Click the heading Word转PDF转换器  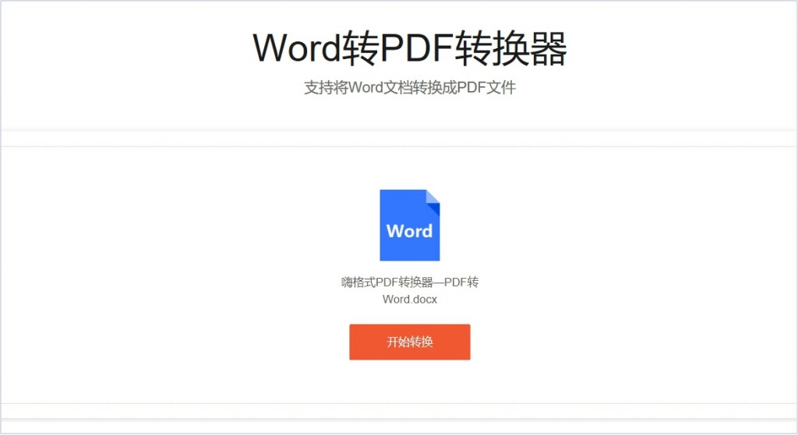[x=410, y=48]
